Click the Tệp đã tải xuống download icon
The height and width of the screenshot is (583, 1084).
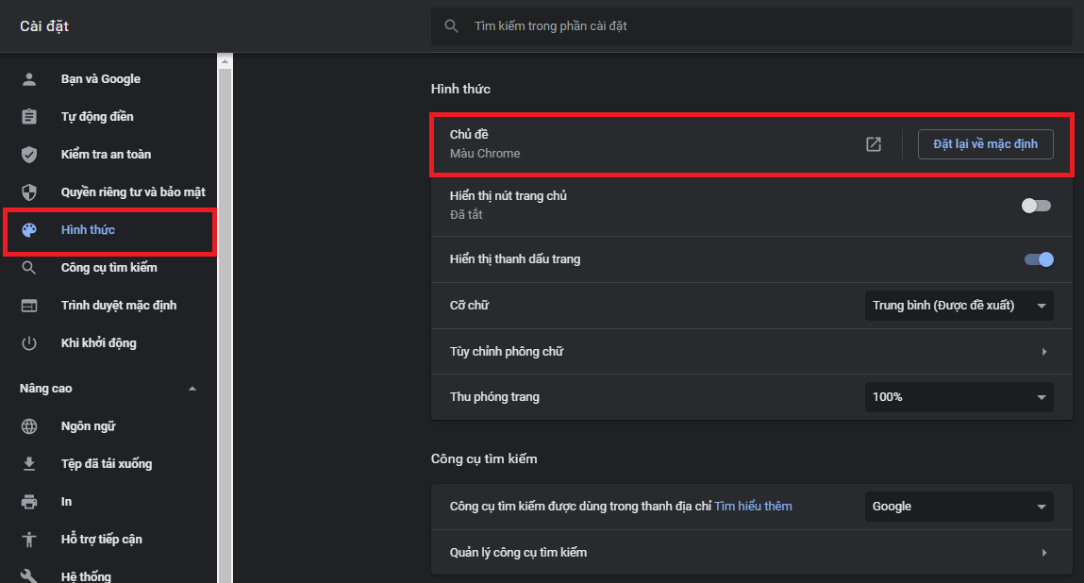coord(29,463)
